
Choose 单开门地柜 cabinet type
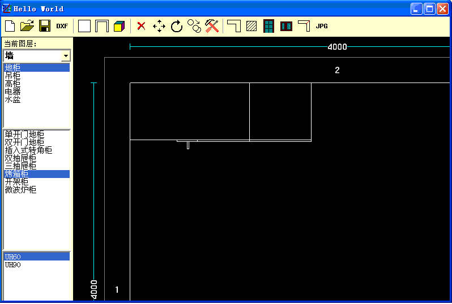click(37, 134)
